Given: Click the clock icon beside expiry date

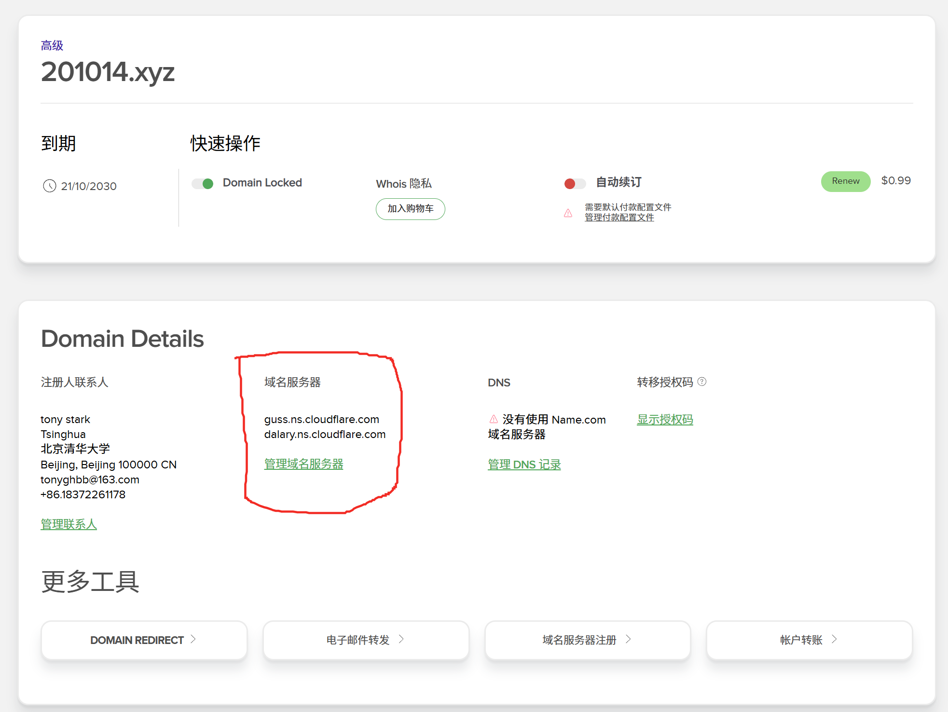Looking at the screenshot, I should click(x=50, y=186).
